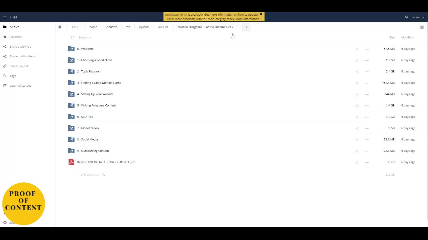Navigate to the home breadcrumb

pyautogui.click(x=93, y=27)
